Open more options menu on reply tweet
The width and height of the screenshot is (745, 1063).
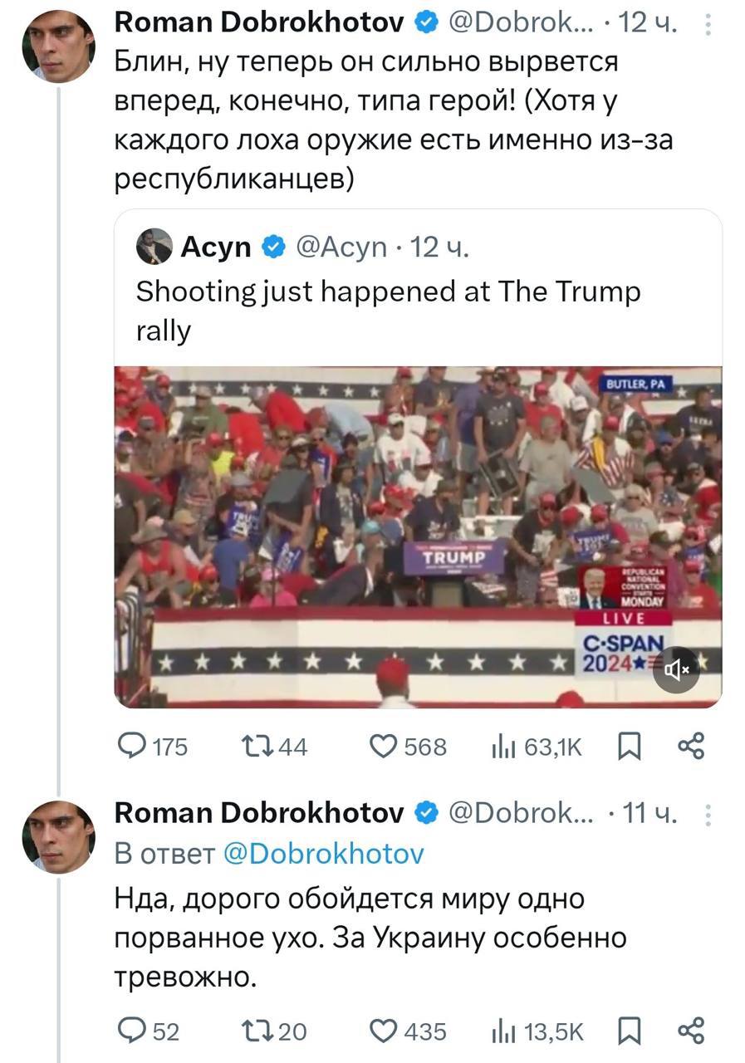coord(708,815)
